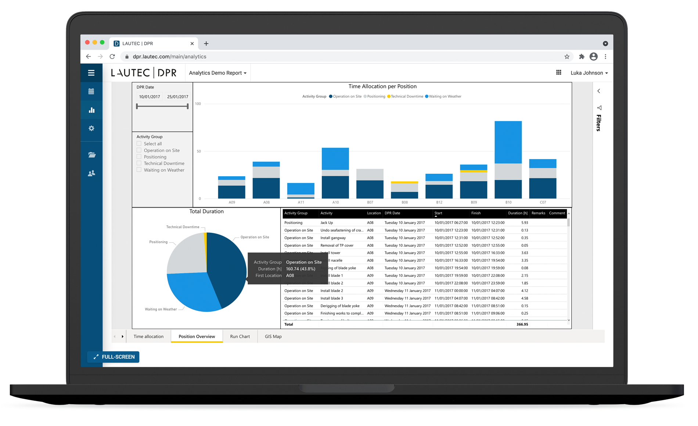Viewport: 698px width, 426px height.
Task: Collapse the Filters panel with the chevron
Action: [599, 91]
